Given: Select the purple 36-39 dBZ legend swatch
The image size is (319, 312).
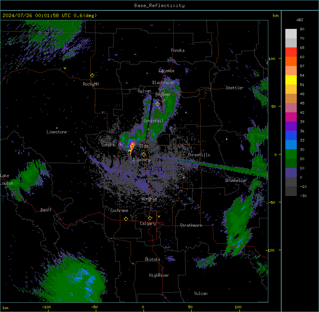Looking at the screenshot, I should (291, 126).
